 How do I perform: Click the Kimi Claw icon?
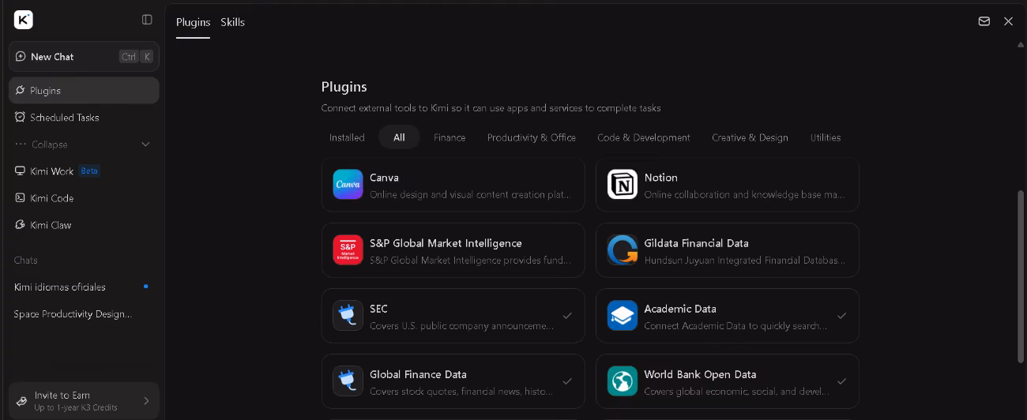coord(21,225)
